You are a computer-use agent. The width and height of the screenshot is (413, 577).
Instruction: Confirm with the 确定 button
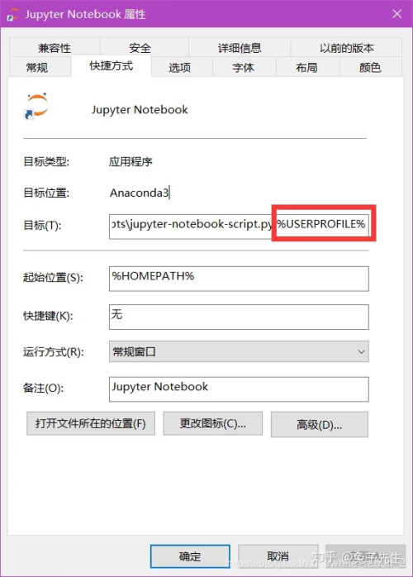tap(190, 556)
